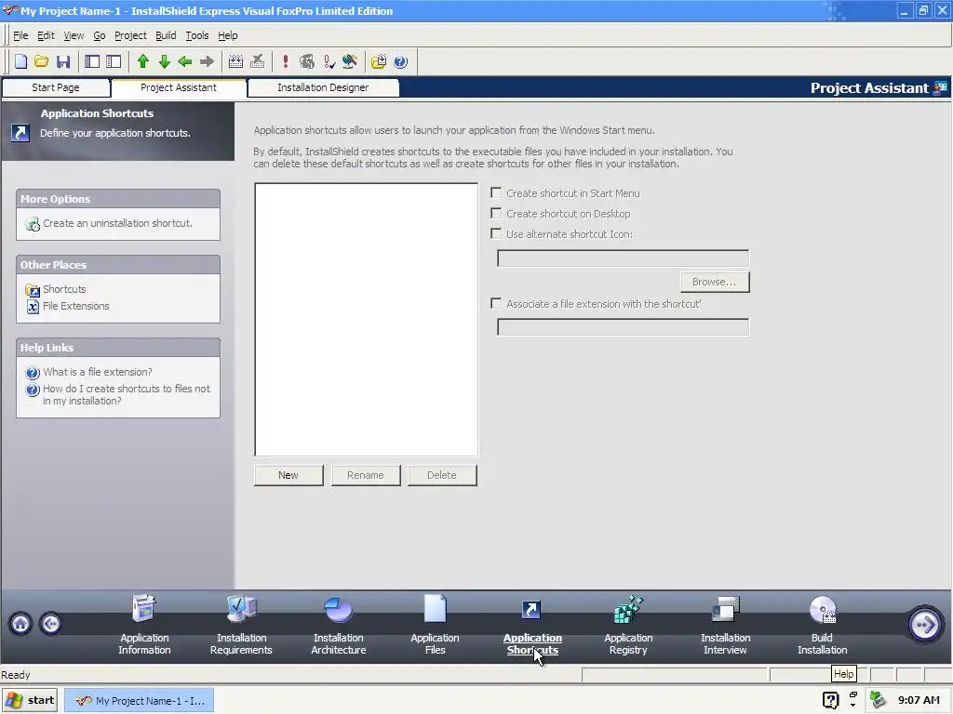953x714 pixels.
Task: Go to Installation Requirements step
Action: (x=241, y=626)
